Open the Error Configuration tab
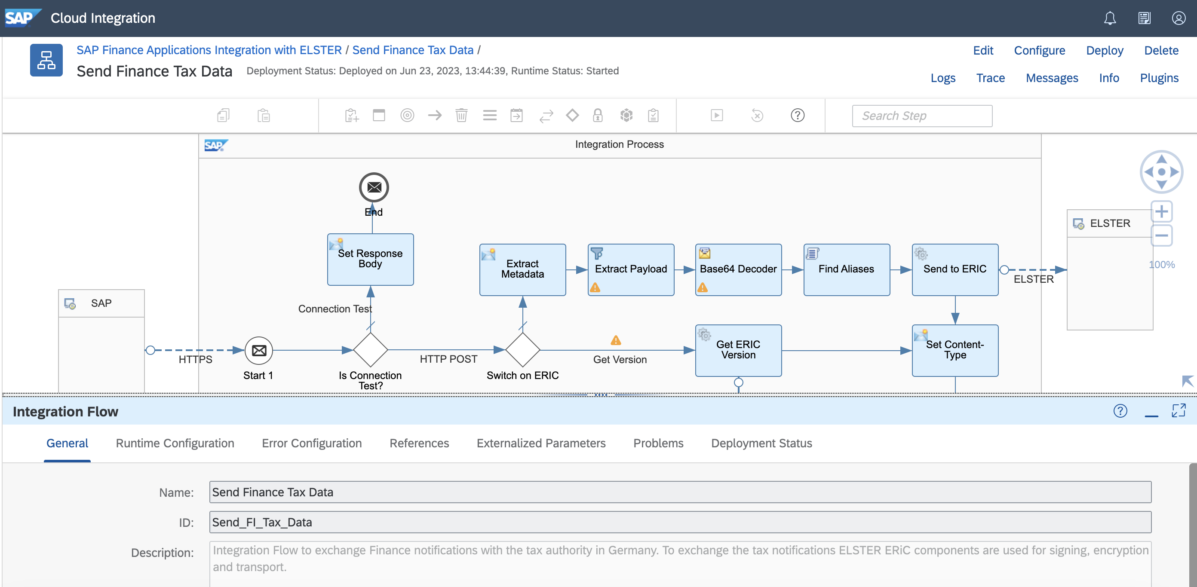The width and height of the screenshot is (1197, 587). pos(312,443)
